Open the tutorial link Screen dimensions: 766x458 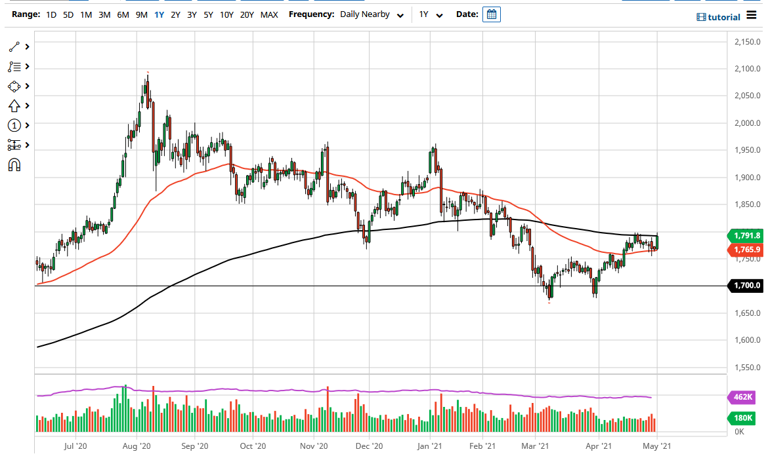pos(719,17)
